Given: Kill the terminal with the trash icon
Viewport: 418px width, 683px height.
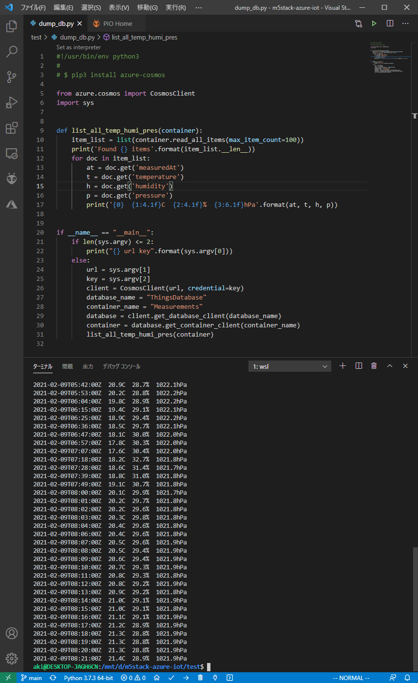Looking at the screenshot, I should click(x=374, y=366).
